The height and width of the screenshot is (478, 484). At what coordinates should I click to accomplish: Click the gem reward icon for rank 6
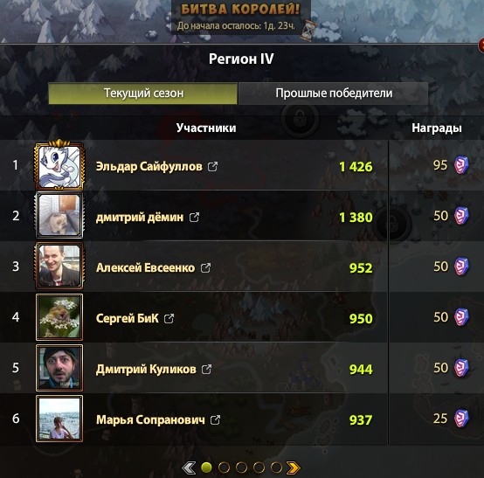(x=461, y=419)
